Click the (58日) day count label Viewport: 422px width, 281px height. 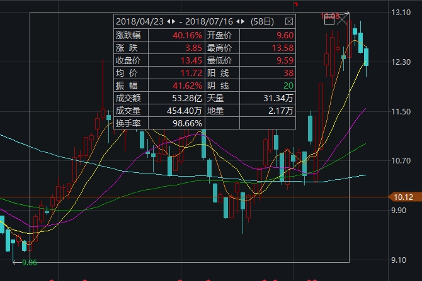[262, 21]
